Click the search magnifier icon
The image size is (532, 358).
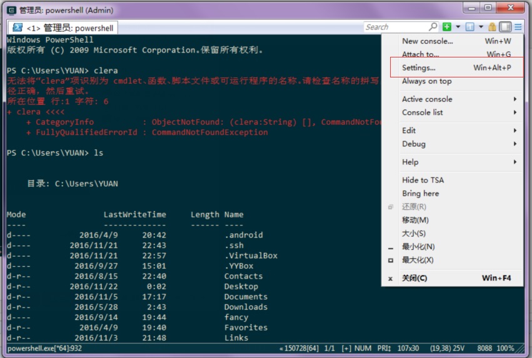pyautogui.click(x=433, y=27)
